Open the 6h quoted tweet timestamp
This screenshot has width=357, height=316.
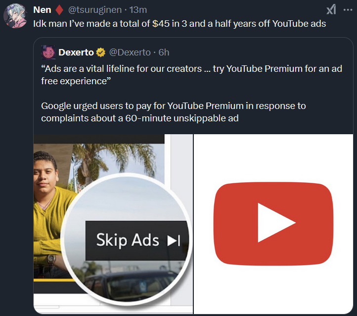point(164,53)
